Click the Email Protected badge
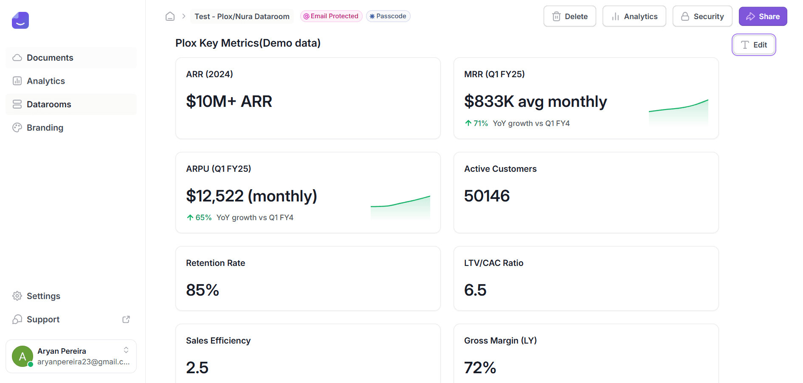The height and width of the screenshot is (383, 803). coord(331,16)
